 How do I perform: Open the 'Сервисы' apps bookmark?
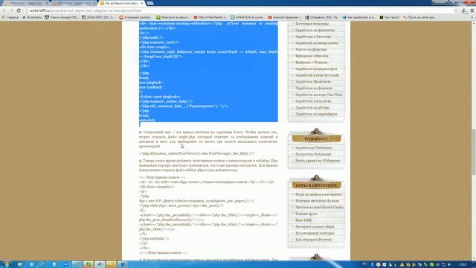[10, 17]
